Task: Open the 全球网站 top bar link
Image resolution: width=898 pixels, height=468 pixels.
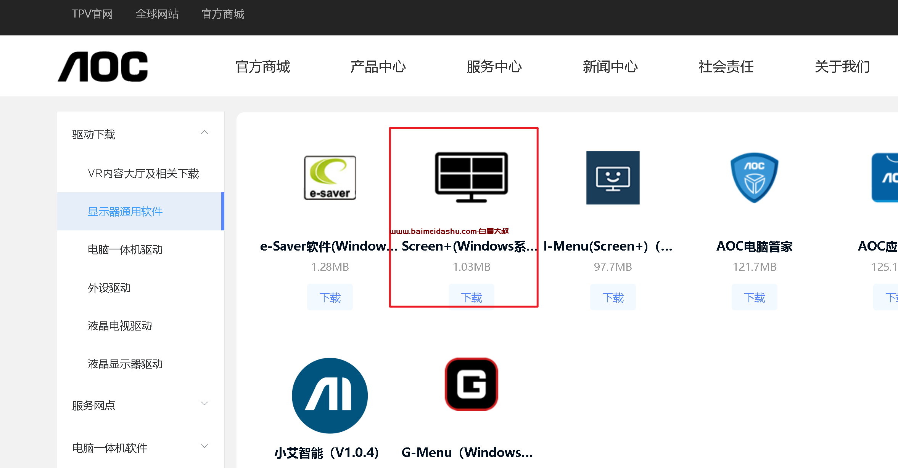Action: click(x=157, y=14)
